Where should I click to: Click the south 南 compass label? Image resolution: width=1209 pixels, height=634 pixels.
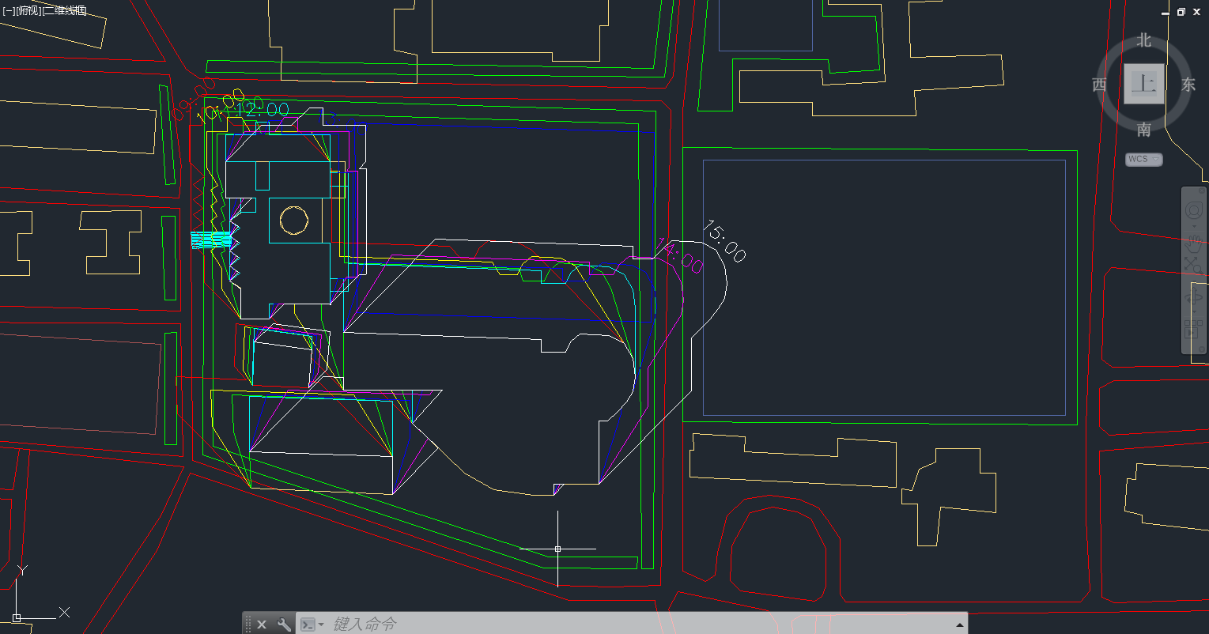click(1144, 130)
